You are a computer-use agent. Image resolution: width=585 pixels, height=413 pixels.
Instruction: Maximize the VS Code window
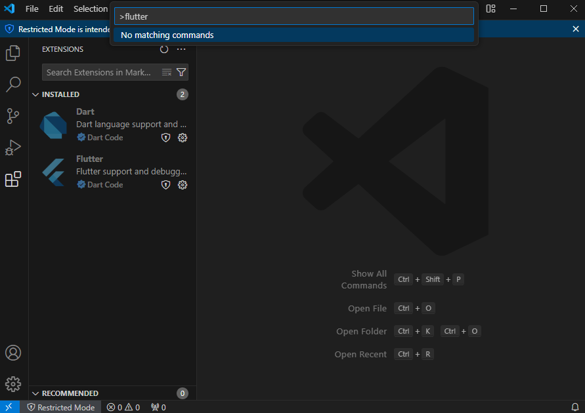tap(544, 9)
